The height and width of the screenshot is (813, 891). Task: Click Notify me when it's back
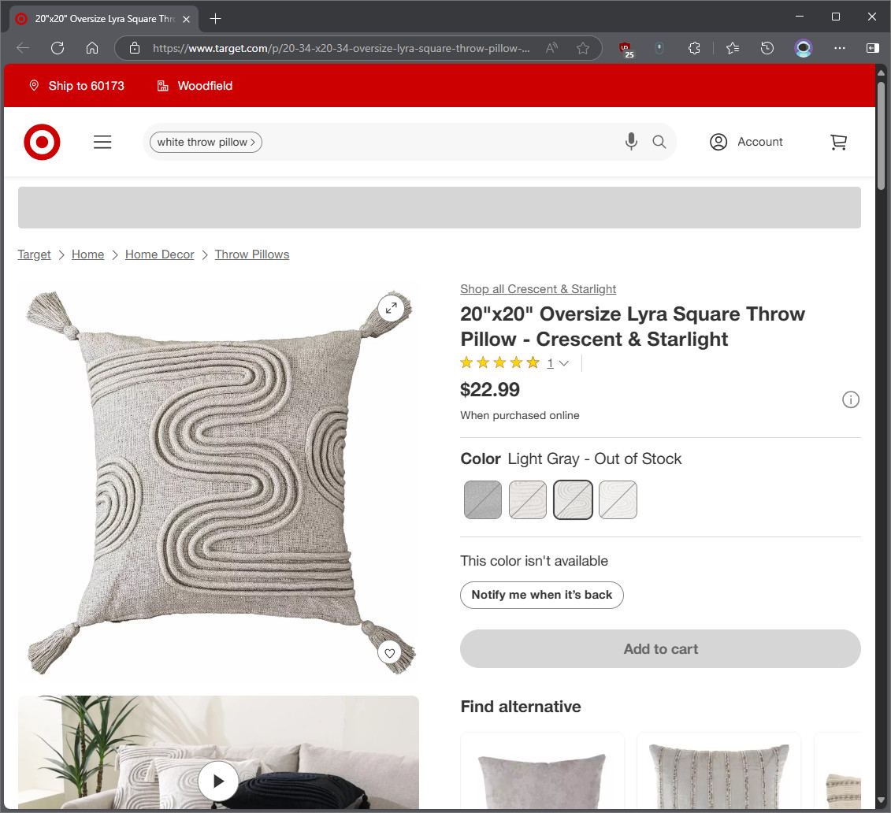pyautogui.click(x=541, y=595)
